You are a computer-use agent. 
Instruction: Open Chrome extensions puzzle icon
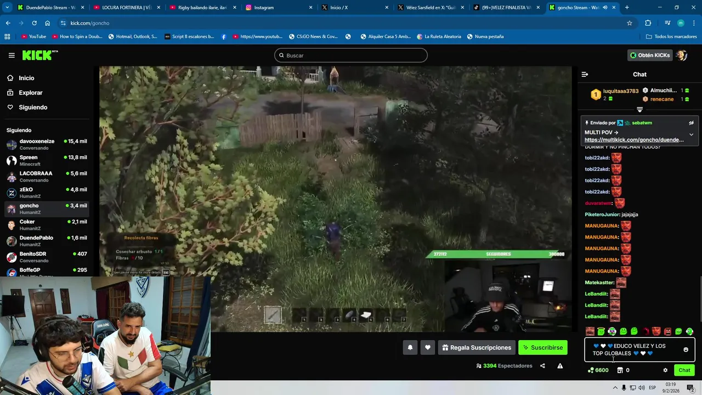[648, 23]
